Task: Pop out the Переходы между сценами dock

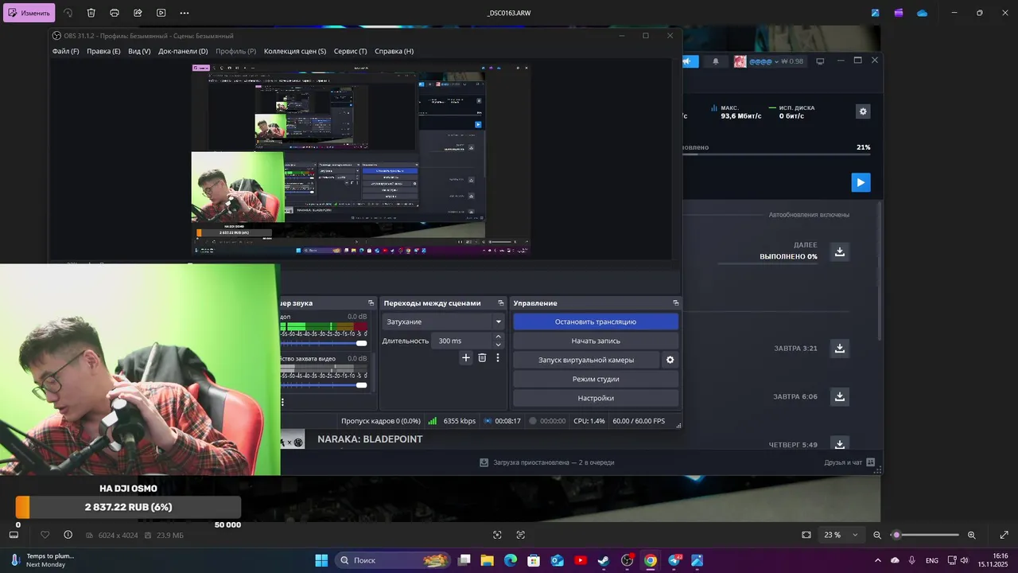Action: tap(501, 303)
